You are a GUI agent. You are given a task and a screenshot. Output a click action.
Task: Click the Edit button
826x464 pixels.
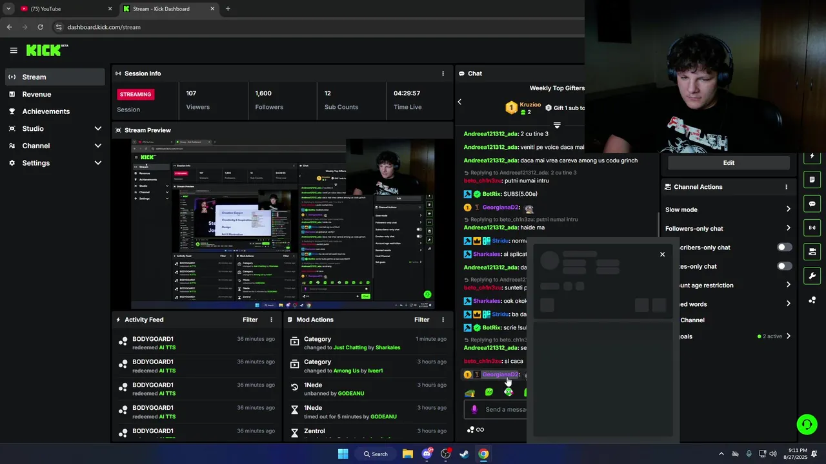729,163
